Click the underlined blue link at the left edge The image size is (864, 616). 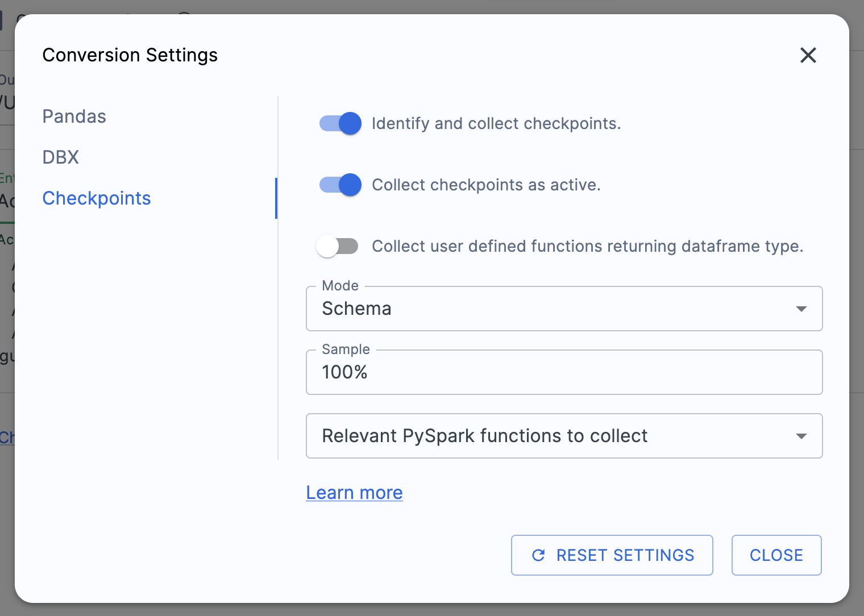click(7, 438)
